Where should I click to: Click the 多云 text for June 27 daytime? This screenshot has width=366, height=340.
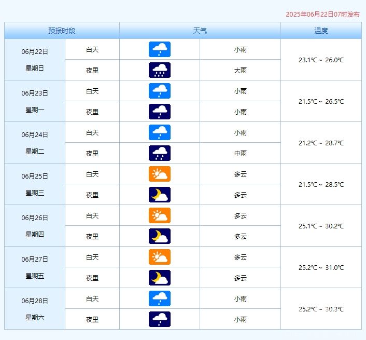click(x=241, y=257)
